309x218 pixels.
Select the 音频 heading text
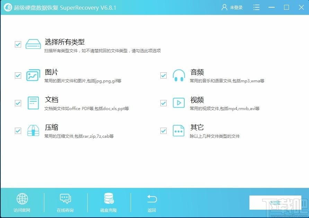[197, 72]
